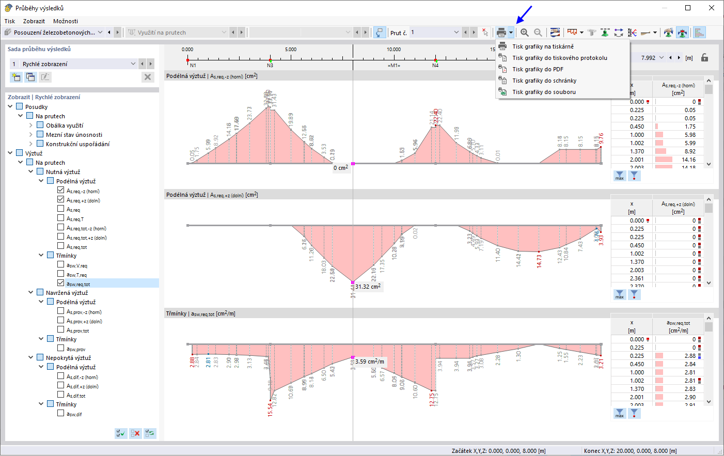Toggle the results table bar chart icon
Viewport: 724px width, 456px height.
[x=700, y=33]
